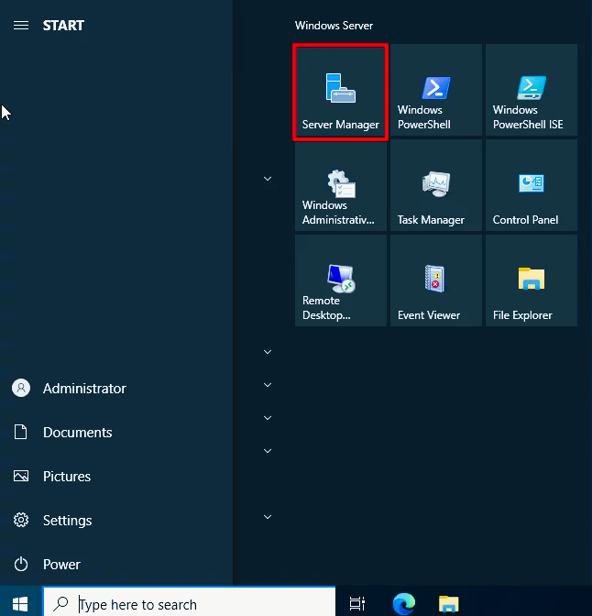592x616 pixels.
Task: Launch the Windows PowerShell ISE tile
Action: pyautogui.click(x=532, y=90)
